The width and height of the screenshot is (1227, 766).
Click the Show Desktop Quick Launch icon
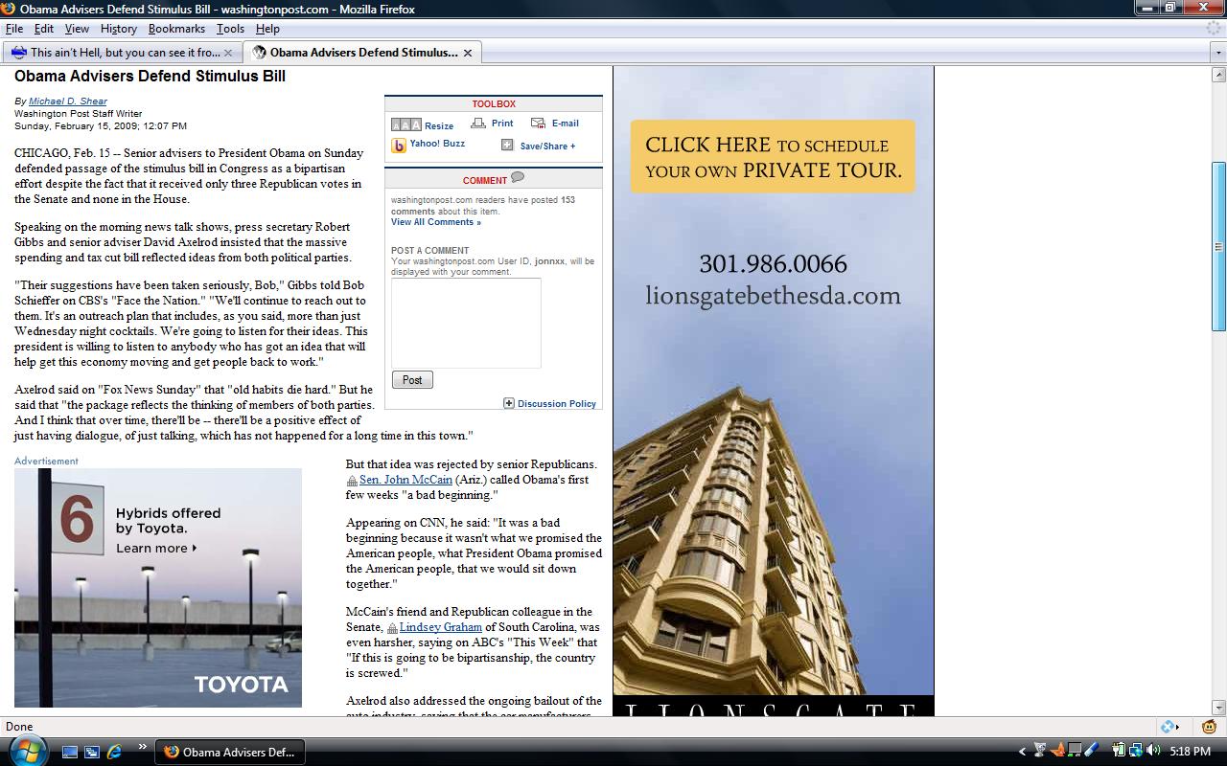pos(70,752)
